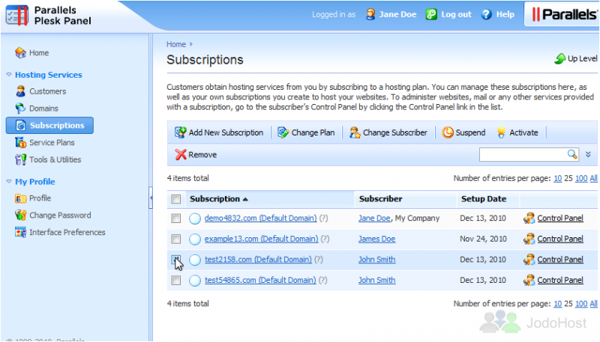Open Service Plans in the sidebar
The image size is (600, 342).
tap(52, 142)
